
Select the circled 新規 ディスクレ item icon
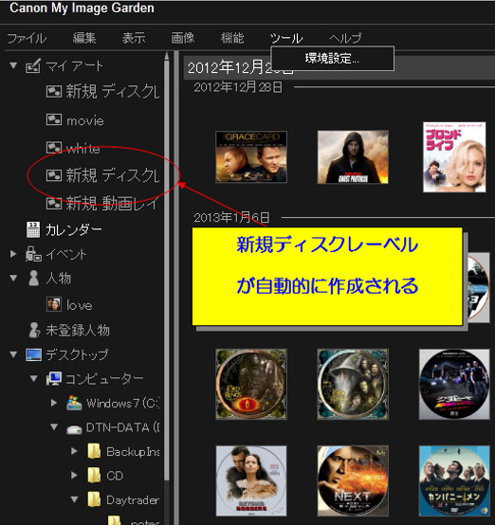[x=54, y=175]
